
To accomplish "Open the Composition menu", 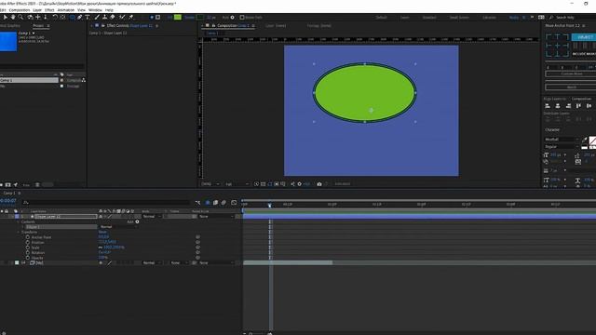I will click(20, 10).
